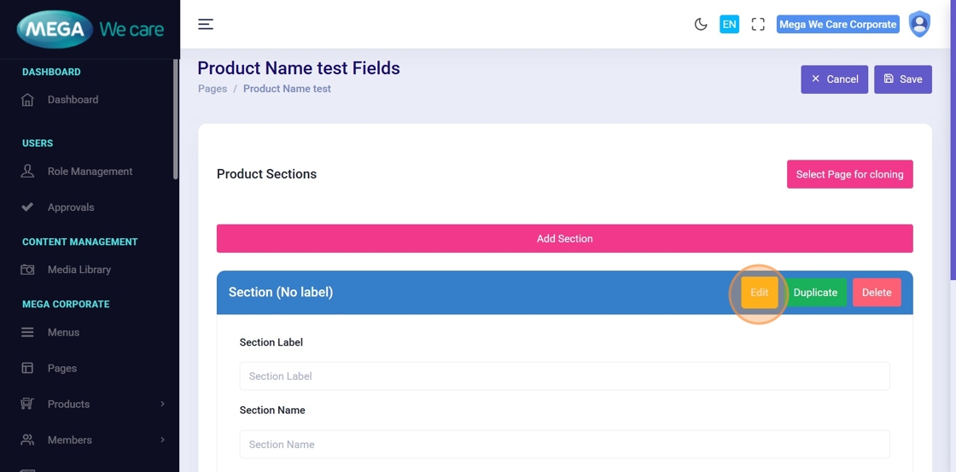956x472 pixels.
Task: Click the Section Label input field
Action: coord(564,376)
